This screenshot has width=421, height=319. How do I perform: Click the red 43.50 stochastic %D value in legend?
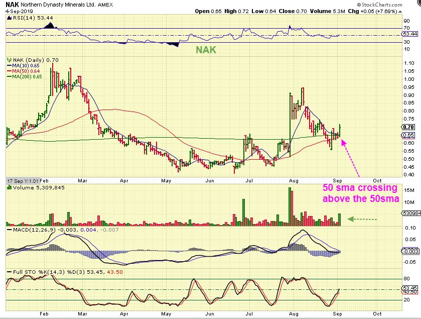115,272
